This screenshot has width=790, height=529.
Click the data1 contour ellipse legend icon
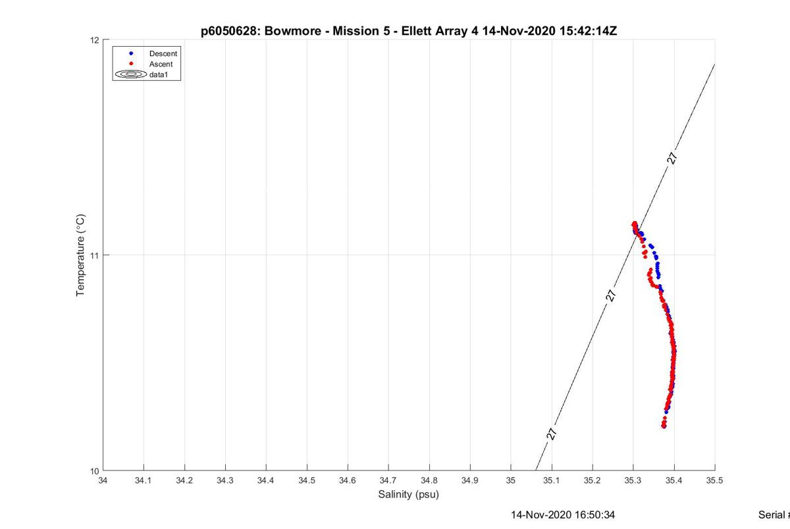(131, 74)
